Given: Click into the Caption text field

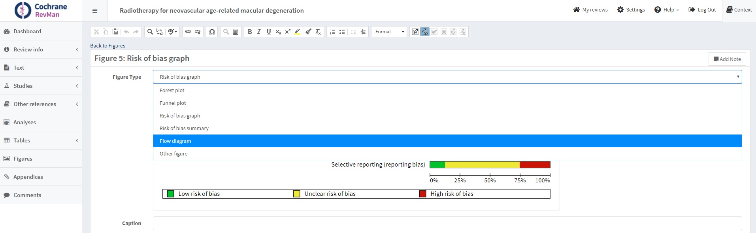Looking at the screenshot, I should point(447,223).
